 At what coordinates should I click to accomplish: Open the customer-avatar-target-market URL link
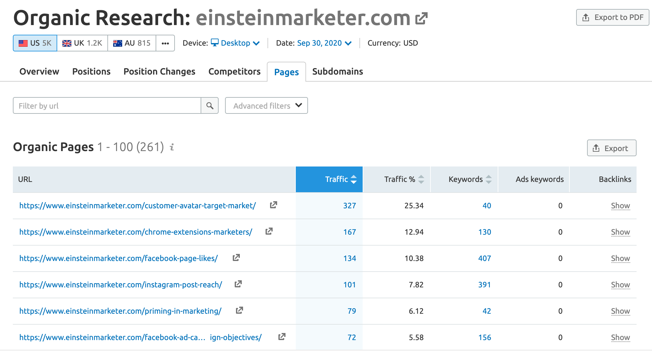point(138,205)
